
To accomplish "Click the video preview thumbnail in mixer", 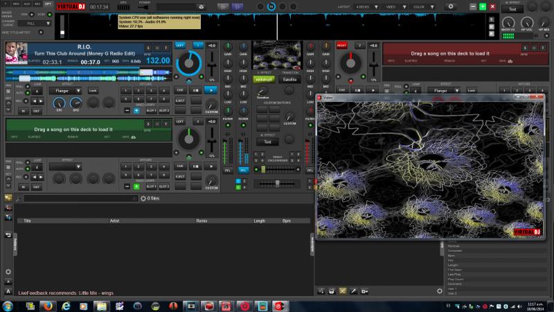I will pyautogui.click(x=276, y=55).
